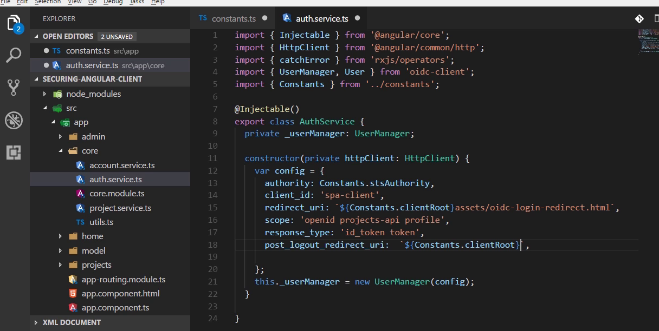Click the editor minimap preview

648,42
